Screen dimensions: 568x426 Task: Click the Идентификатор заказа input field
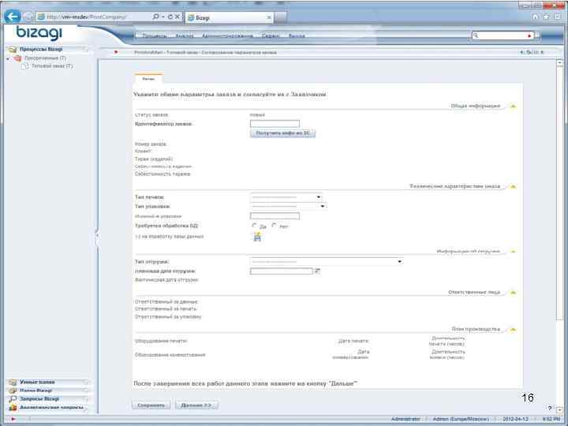click(x=275, y=124)
